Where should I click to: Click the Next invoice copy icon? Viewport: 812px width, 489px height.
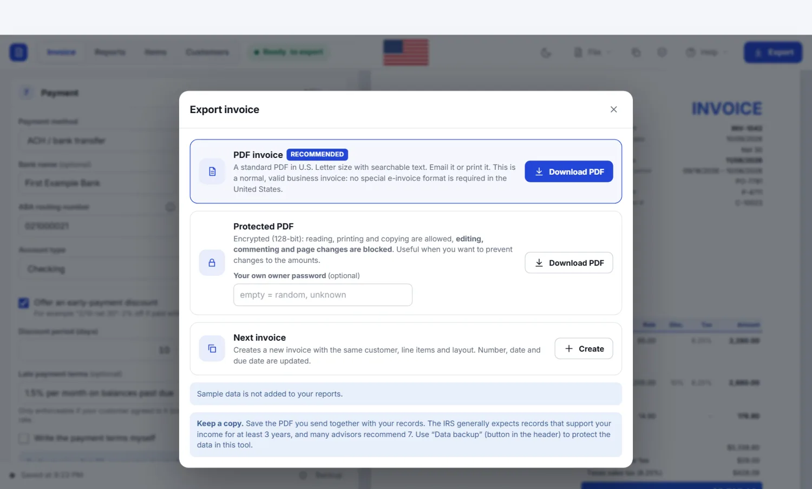coord(212,349)
